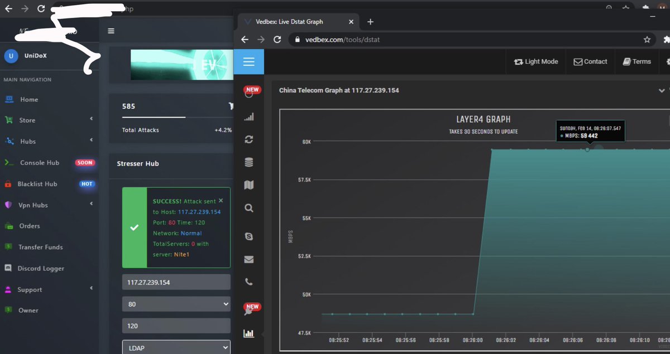Open Transfer Funds navigation item
Viewport: 670px width, 354px height.
[x=40, y=247]
